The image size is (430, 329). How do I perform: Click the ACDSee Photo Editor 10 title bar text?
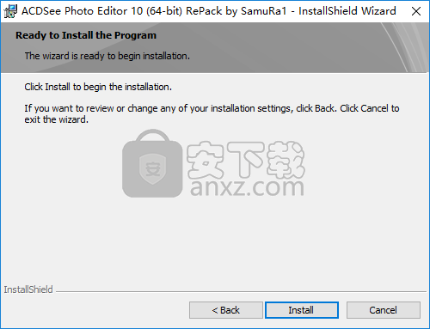click(209, 11)
